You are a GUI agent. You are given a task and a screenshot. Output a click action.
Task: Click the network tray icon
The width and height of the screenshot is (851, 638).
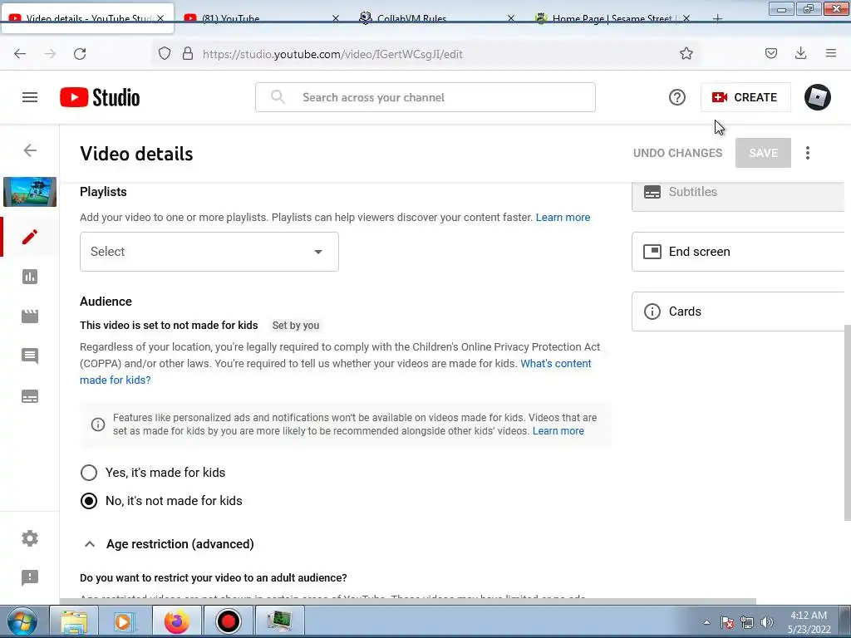point(747,622)
